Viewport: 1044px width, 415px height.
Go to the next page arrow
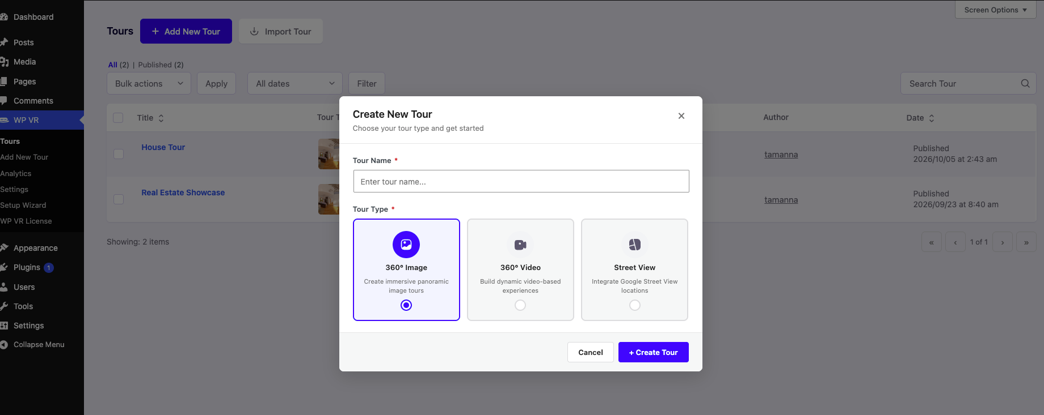[1003, 242]
